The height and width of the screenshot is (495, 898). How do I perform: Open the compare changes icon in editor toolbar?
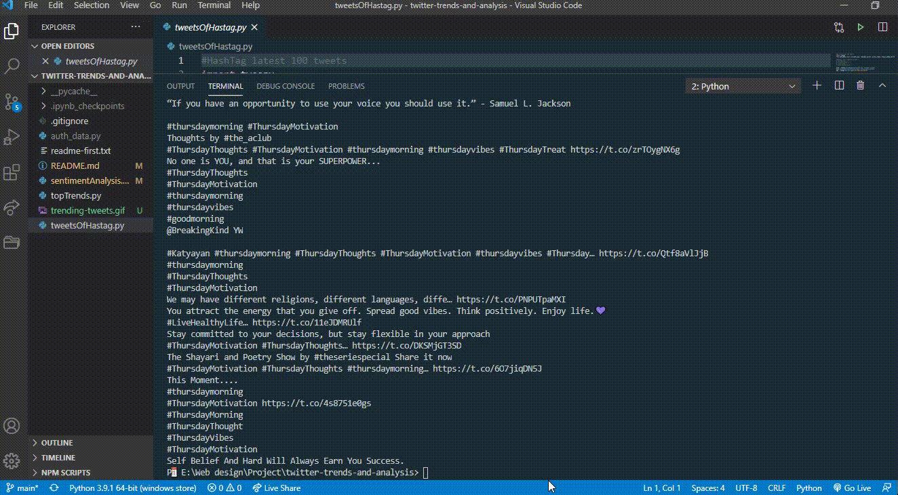(839, 27)
